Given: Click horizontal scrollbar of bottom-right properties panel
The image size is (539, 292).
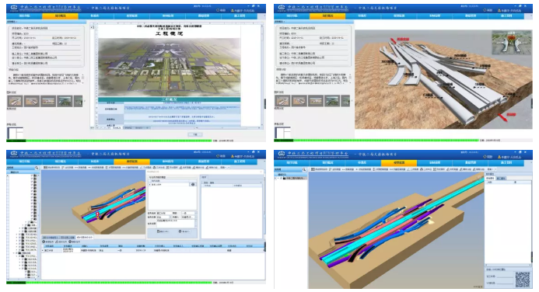Looking at the screenshot, I should point(508,265).
